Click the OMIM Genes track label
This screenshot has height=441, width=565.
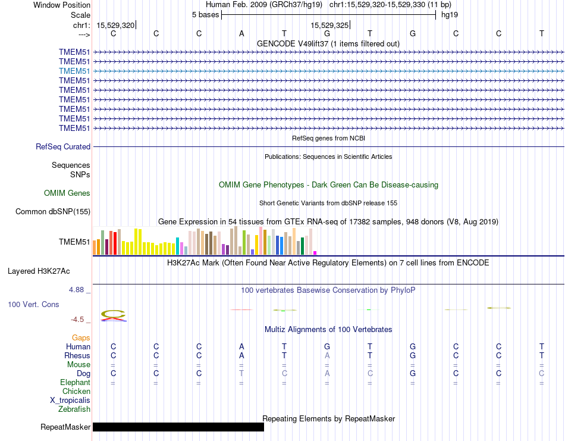67,193
